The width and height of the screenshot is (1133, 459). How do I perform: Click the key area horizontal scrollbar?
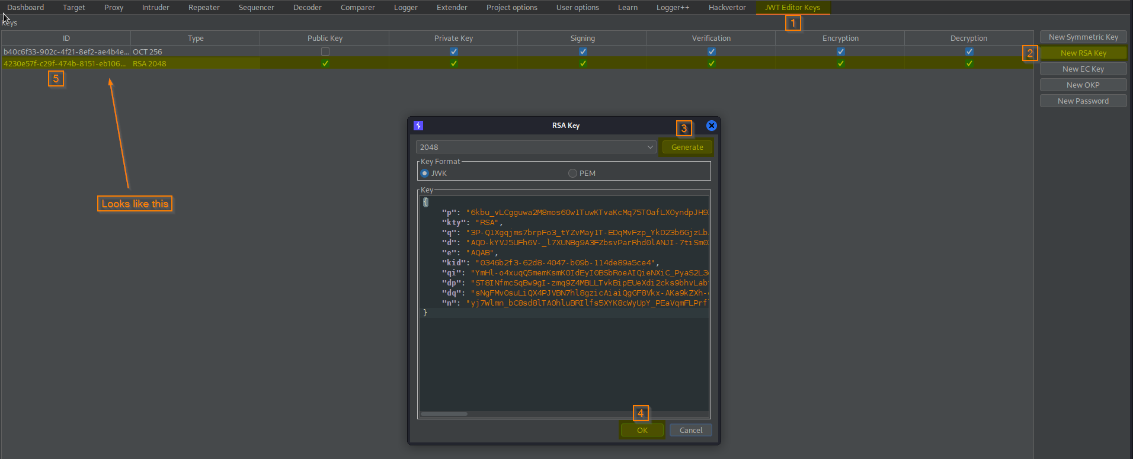pyautogui.click(x=444, y=414)
